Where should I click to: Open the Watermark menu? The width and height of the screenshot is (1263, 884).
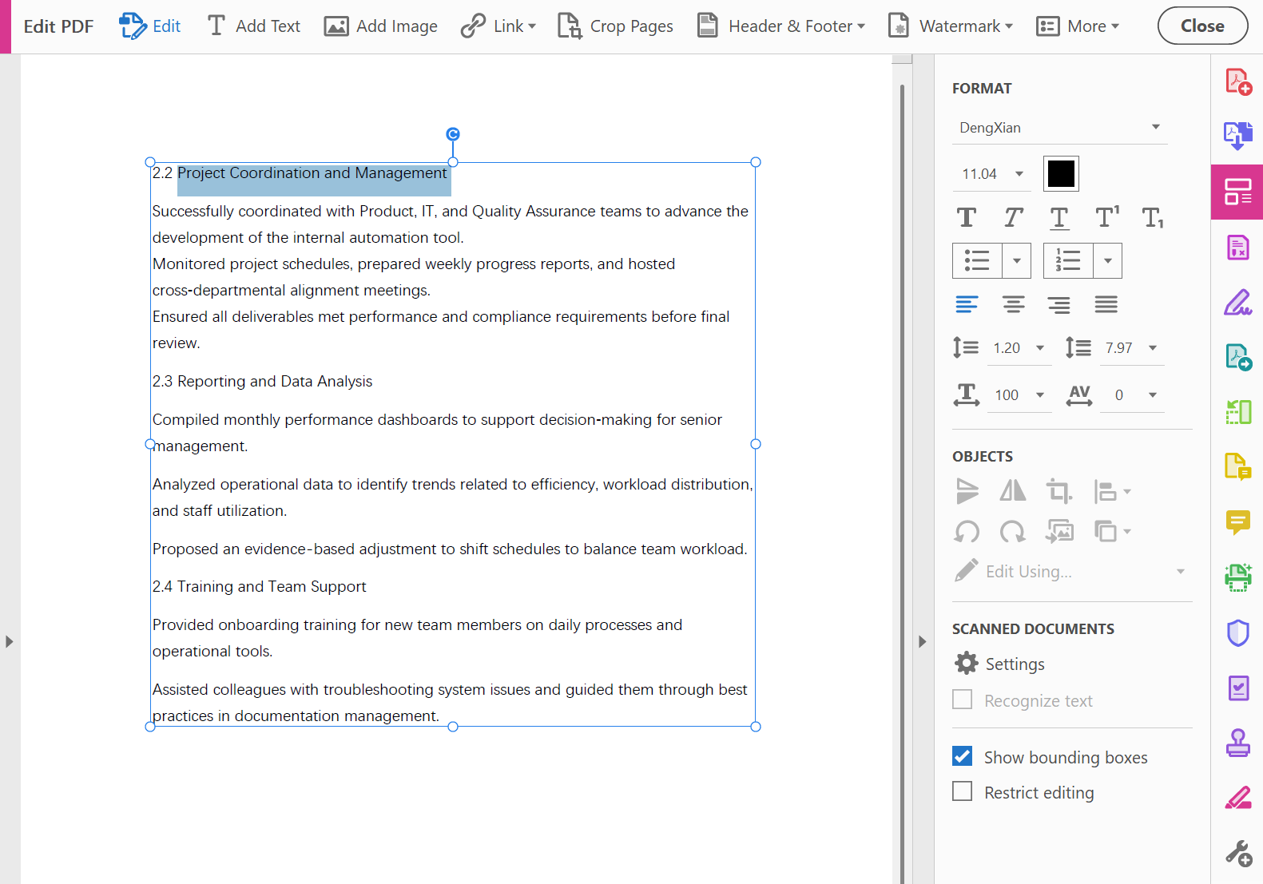[x=951, y=26]
